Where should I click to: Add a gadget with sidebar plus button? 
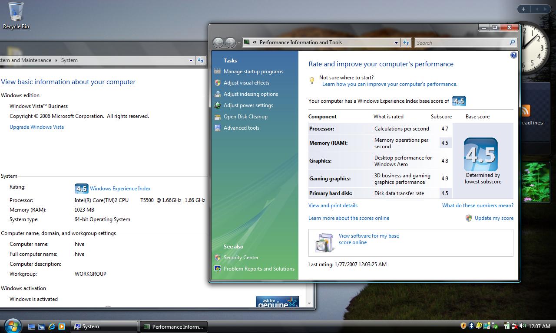tap(523, 9)
